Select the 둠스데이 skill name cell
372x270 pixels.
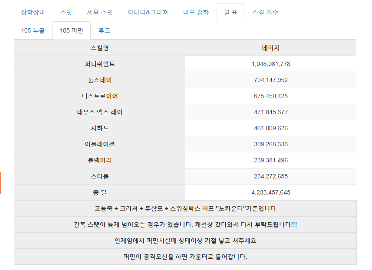pyautogui.click(x=100, y=80)
